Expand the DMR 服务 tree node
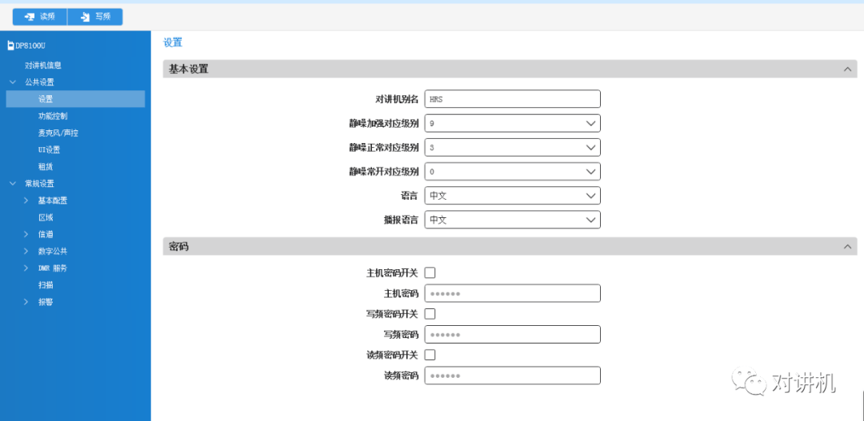Image resolution: width=864 pixels, height=421 pixels. pos(26,268)
